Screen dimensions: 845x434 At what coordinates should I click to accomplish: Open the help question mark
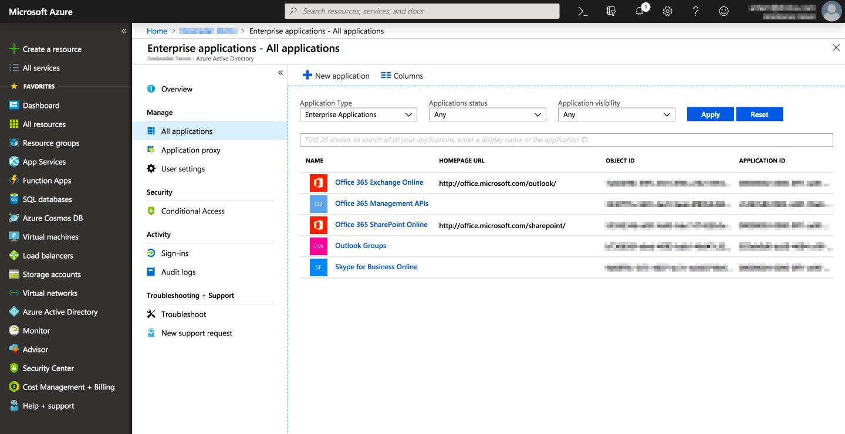point(695,11)
